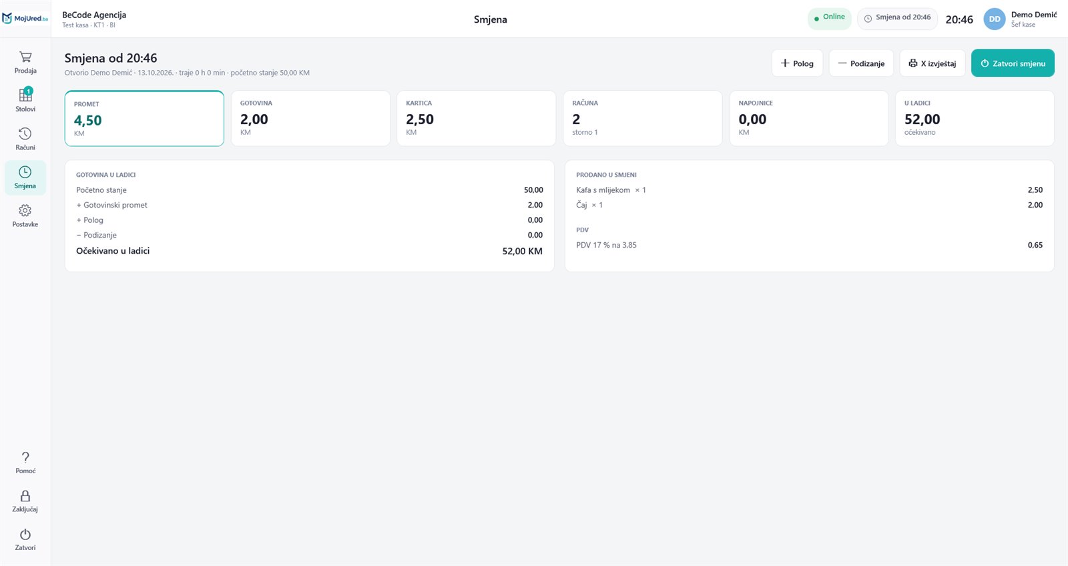This screenshot has width=1068, height=566.
Task: Click the Polog button label
Action: [x=803, y=64]
